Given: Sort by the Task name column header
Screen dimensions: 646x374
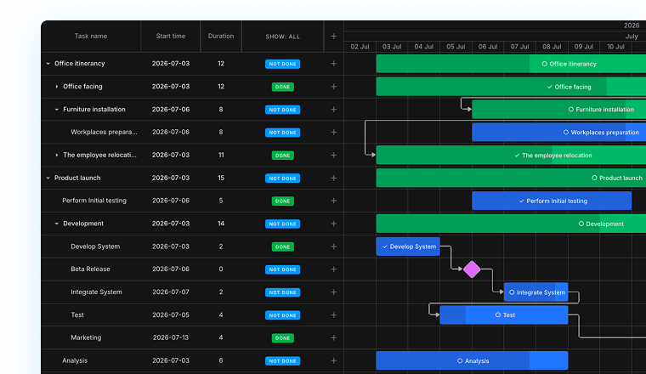Looking at the screenshot, I should click(91, 37).
